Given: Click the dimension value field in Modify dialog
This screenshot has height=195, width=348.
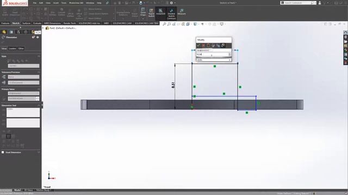Looking at the screenshot, I should point(212,54).
